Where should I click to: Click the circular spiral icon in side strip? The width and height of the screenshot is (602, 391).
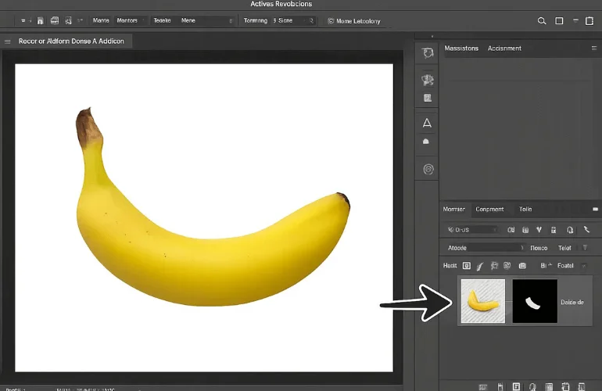pos(428,170)
